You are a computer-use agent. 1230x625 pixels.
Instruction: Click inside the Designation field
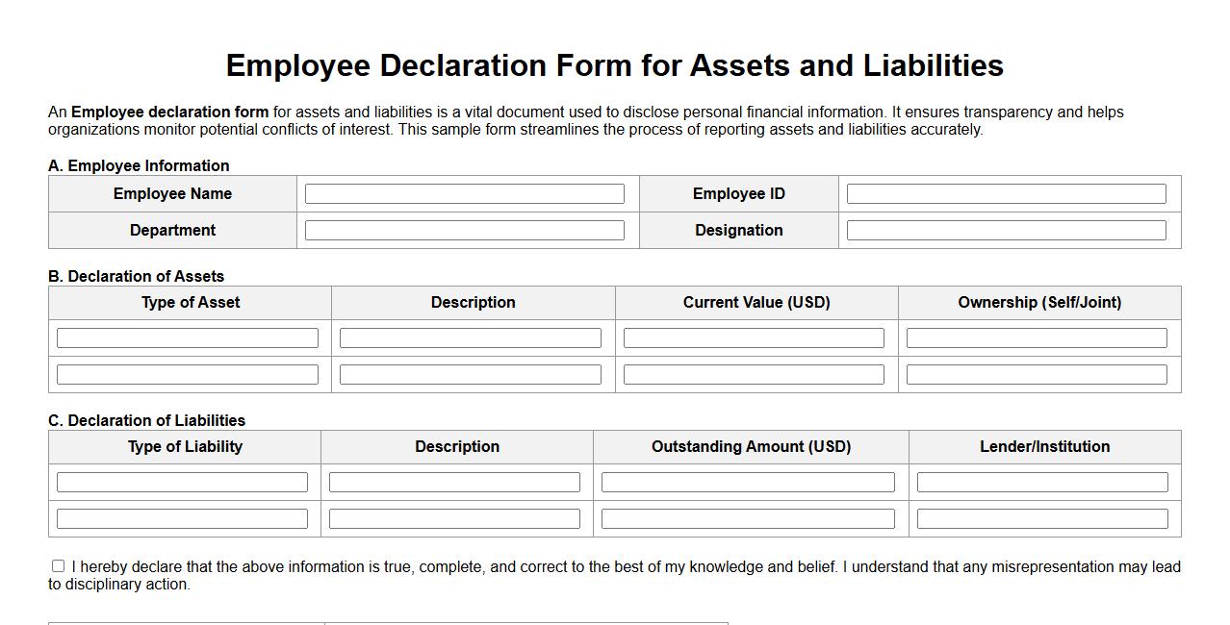[x=1005, y=229]
